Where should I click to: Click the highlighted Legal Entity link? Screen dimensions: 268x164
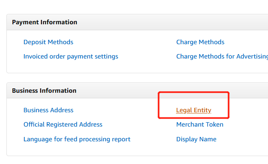(194, 110)
